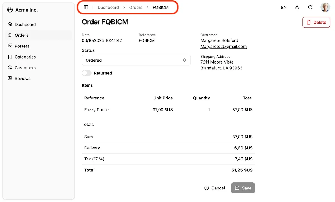335x202 pixels.
Task: Go to the Dashboard breadcrumb
Action: coord(108,7)
